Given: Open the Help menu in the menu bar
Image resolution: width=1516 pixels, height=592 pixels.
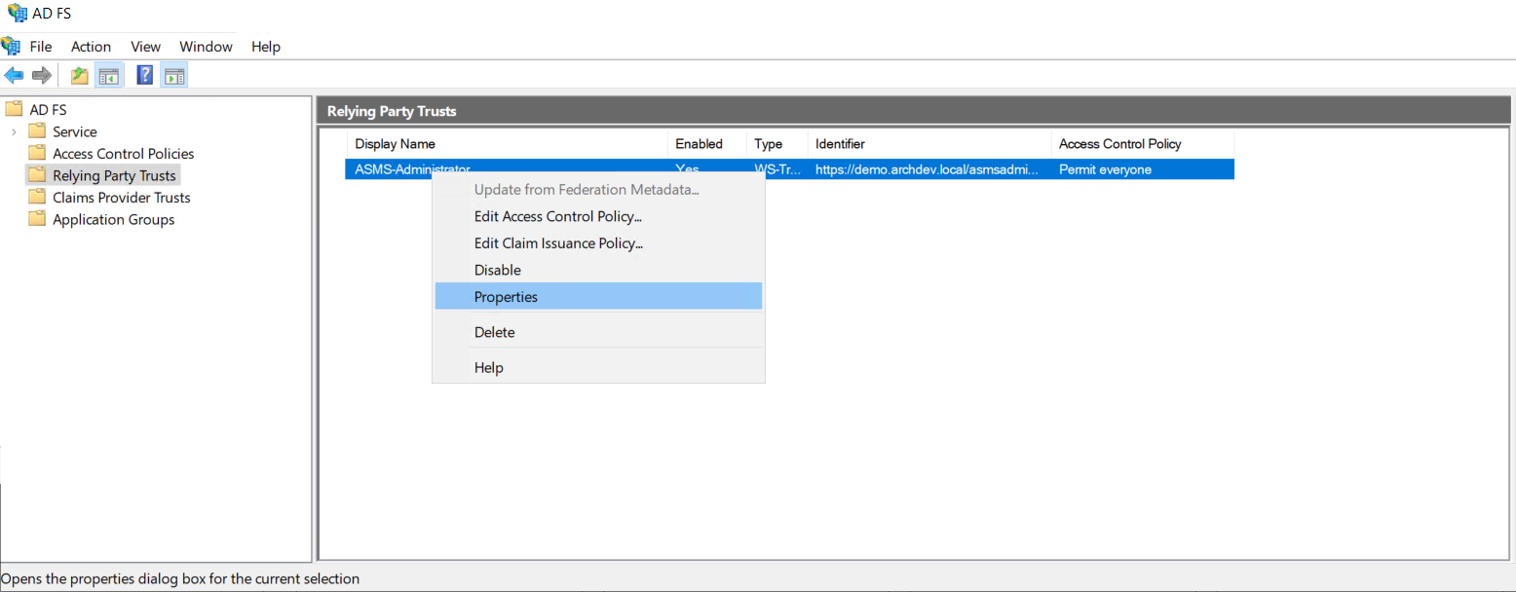Looking at the screenshot, I should coord(265,46).
